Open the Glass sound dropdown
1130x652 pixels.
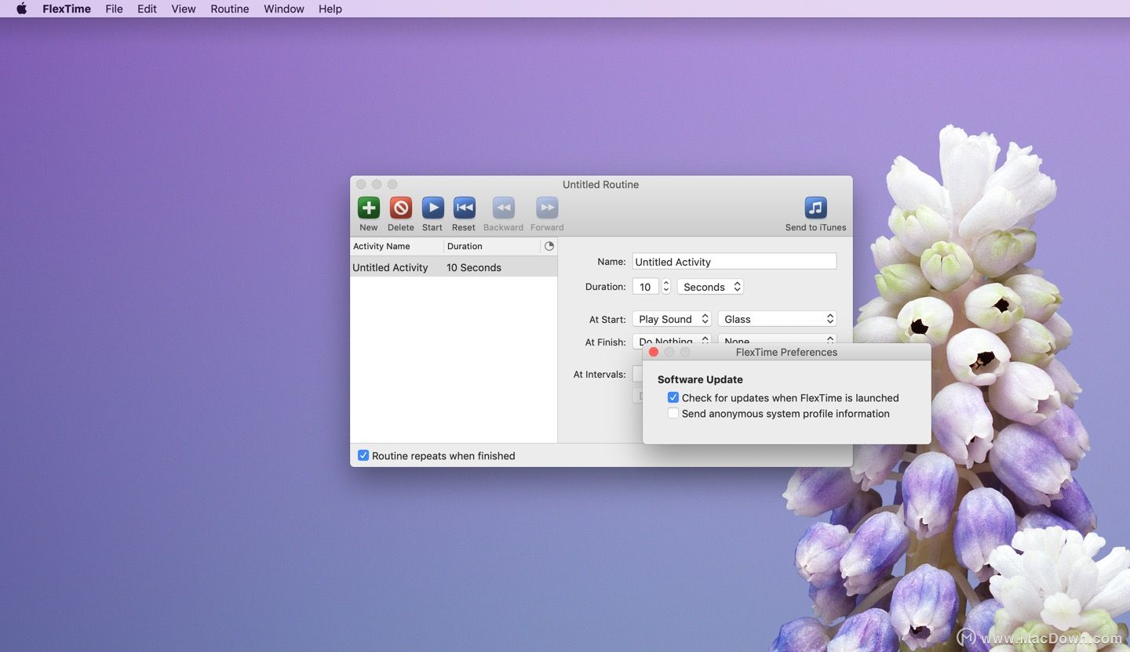point(777,319)
